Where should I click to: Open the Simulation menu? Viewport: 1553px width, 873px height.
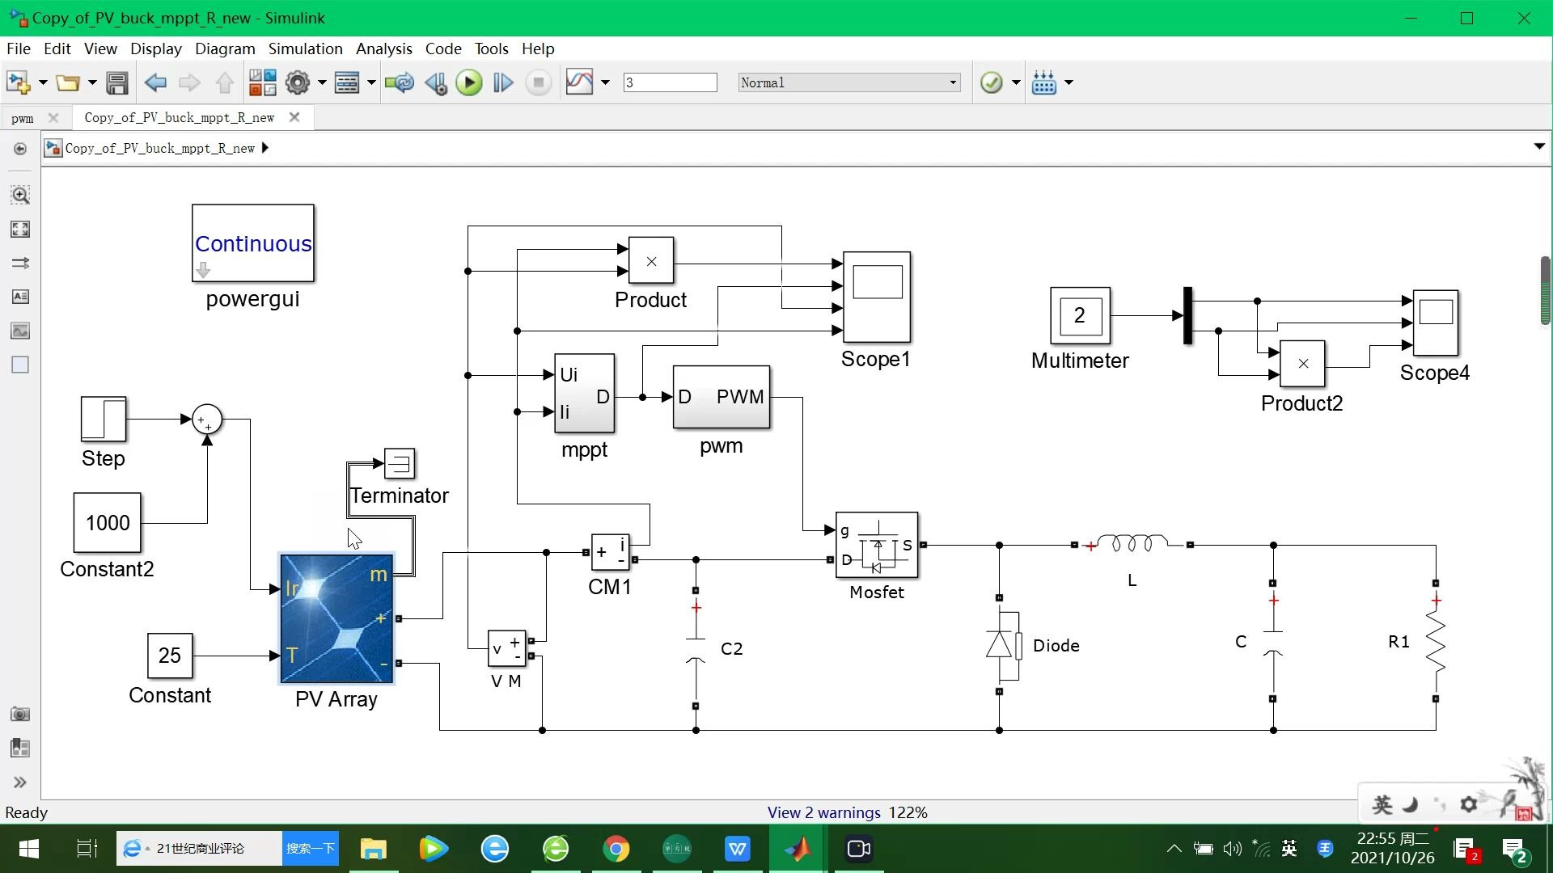pyautogui.click(x=305, y=48)
